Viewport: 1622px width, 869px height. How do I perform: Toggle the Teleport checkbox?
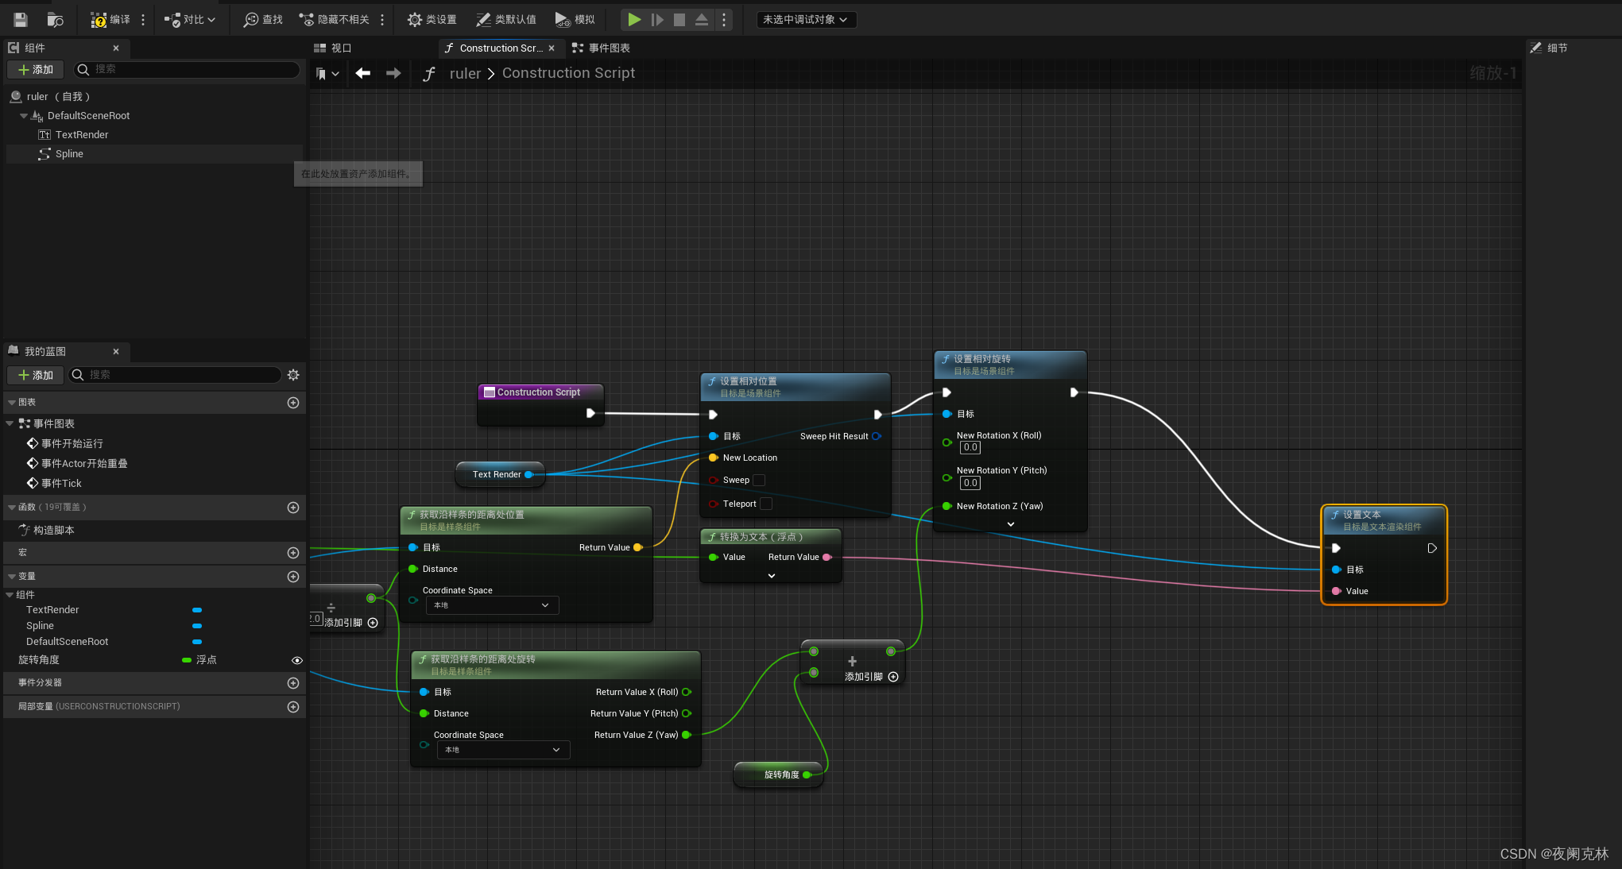pyautogui.click(x=766, y=504)
